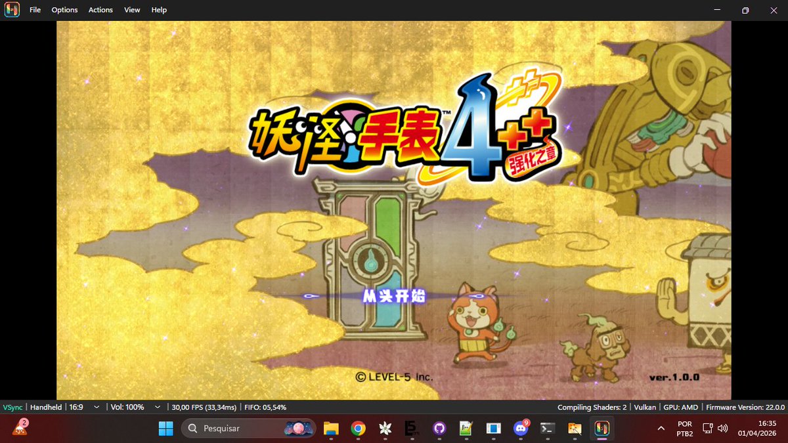Open the File menu
Screen dimensions: 788x443
[35, 10]
